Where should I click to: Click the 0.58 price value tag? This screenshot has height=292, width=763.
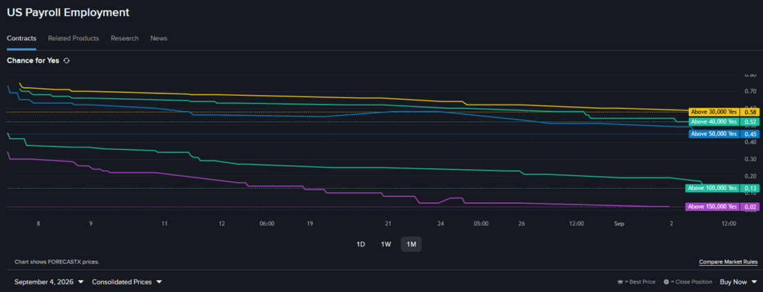click(x=749, y=112)
